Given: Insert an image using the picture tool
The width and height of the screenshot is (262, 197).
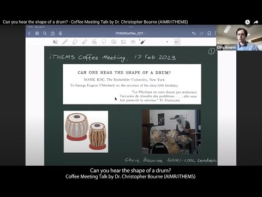Looking at the screenshot, I should (x=123, y=42).
